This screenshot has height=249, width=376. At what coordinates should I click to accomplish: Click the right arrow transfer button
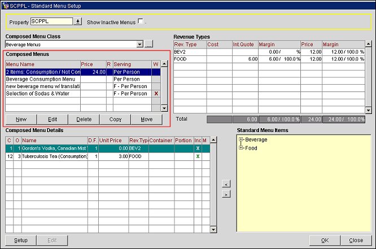(x=225, y=194)
